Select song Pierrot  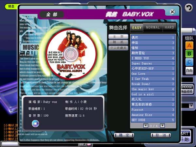tap(153, 110)
